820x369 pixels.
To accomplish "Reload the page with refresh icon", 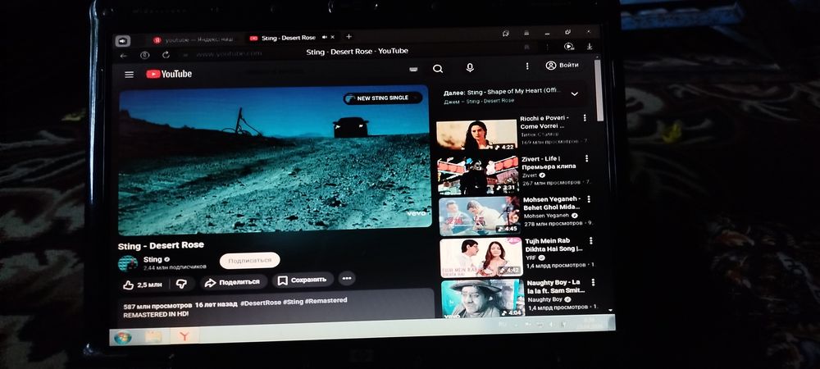I will pyautogui.click(x=166, y=55).
